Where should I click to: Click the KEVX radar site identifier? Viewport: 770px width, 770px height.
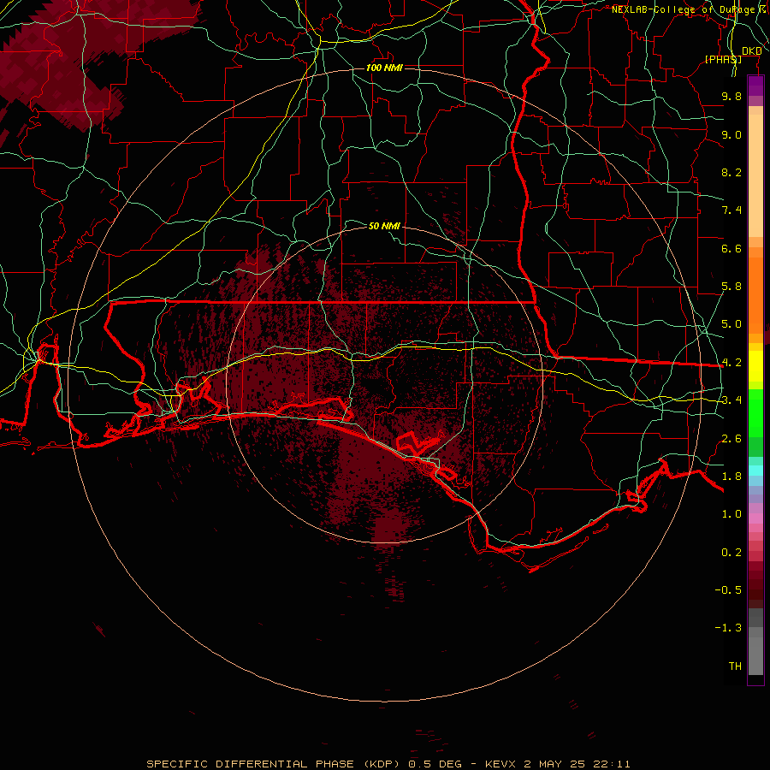[500, 764]
